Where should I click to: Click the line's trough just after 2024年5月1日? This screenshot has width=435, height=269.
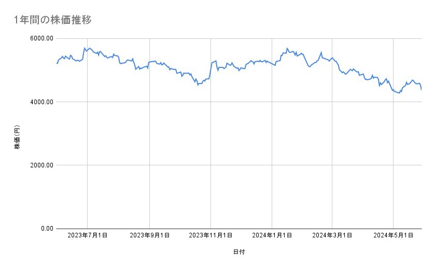tap(399, 93)
